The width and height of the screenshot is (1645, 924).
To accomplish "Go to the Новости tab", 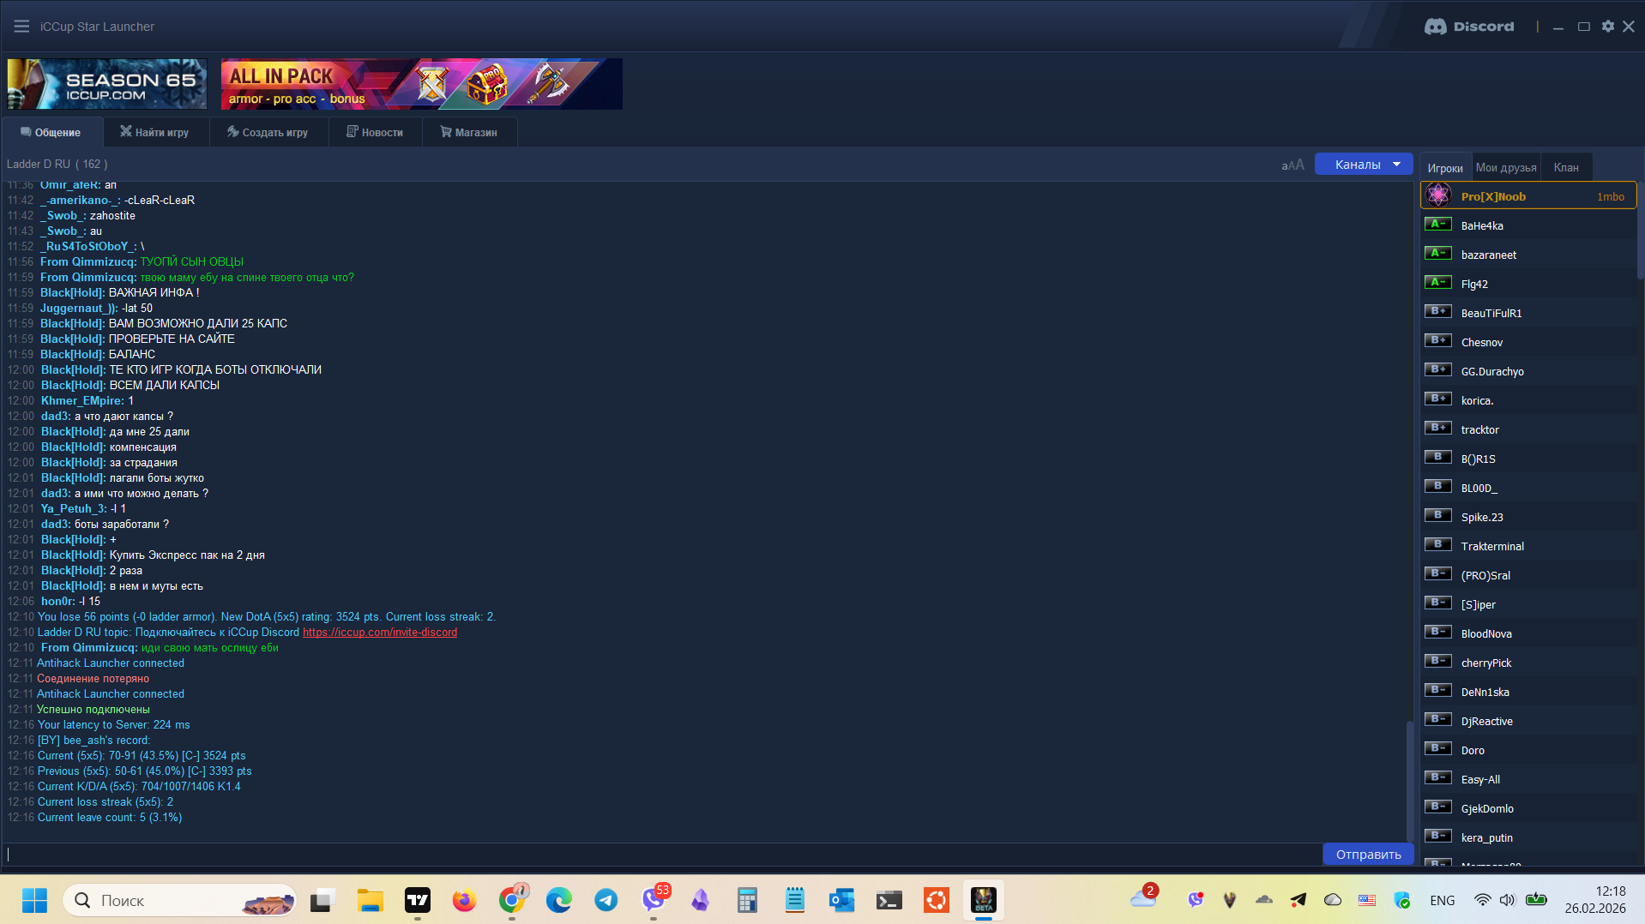I will tap(376, 132).
